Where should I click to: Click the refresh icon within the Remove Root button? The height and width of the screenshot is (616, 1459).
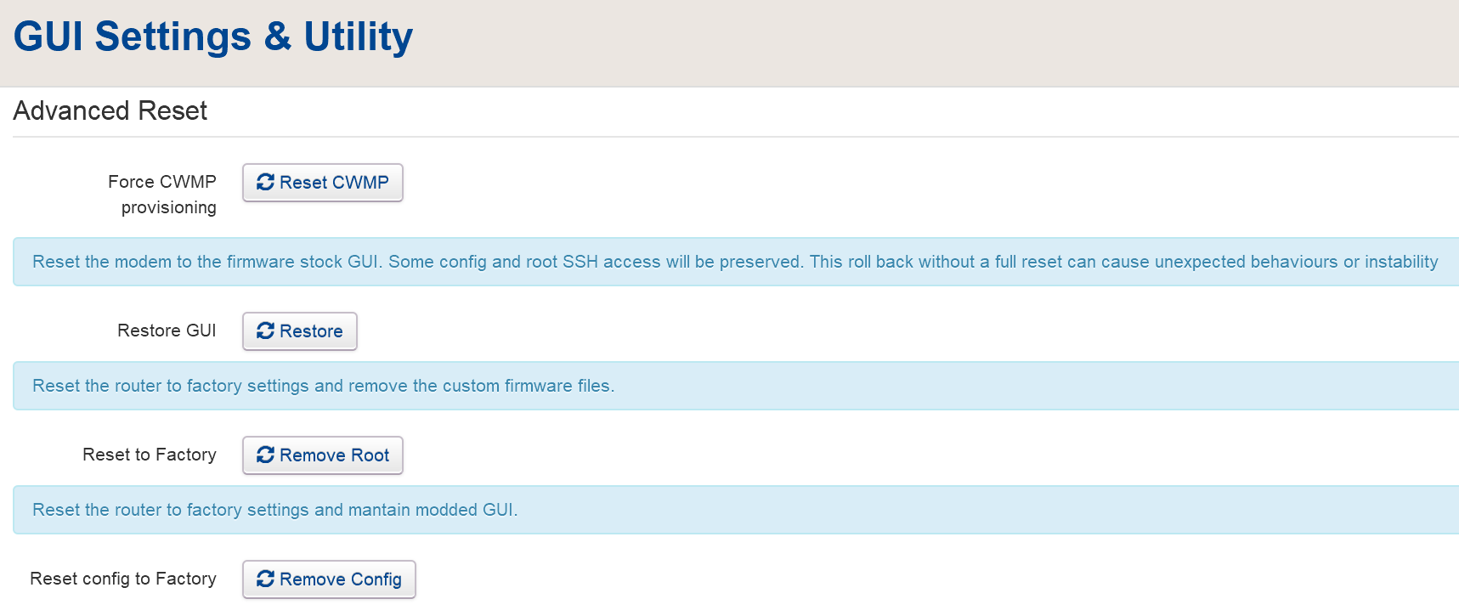263,455
